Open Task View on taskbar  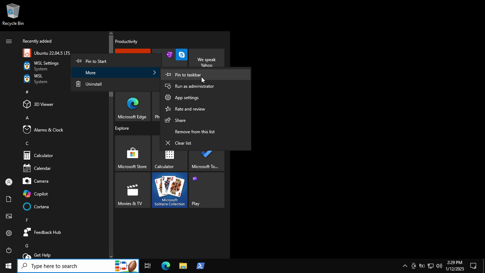click(x=148, y=266)
